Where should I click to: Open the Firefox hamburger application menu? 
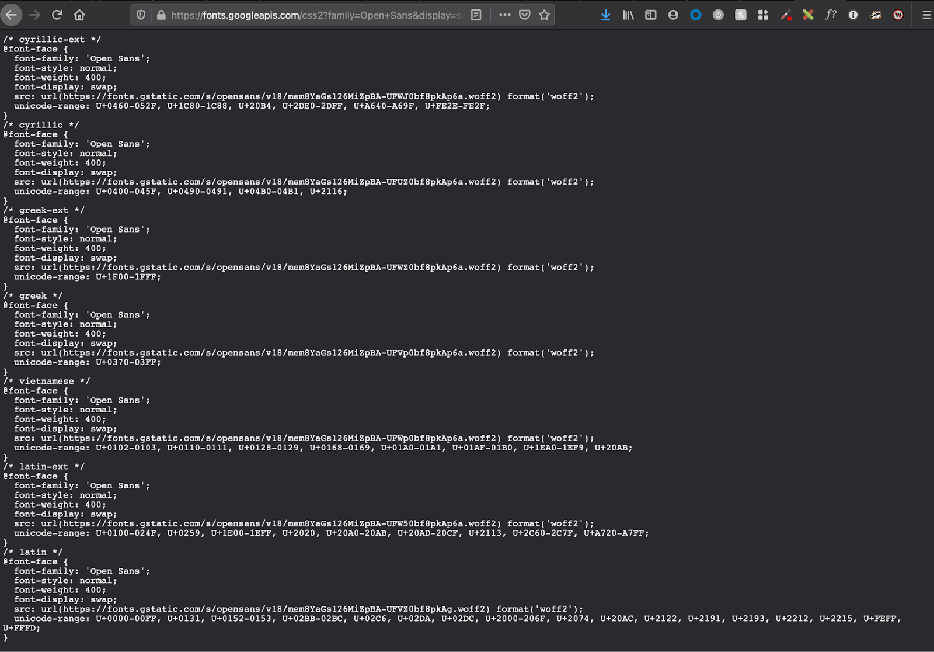pos(926,15)
